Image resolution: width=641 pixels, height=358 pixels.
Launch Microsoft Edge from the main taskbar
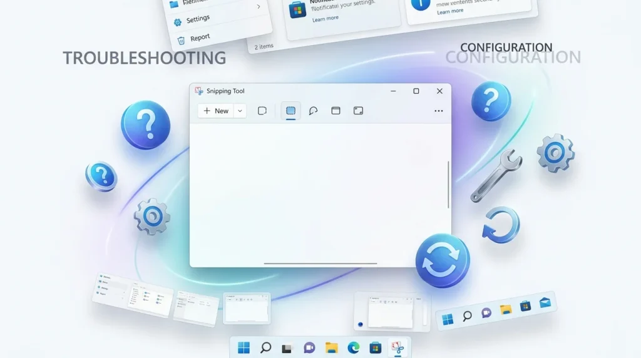tap(353, 348)
